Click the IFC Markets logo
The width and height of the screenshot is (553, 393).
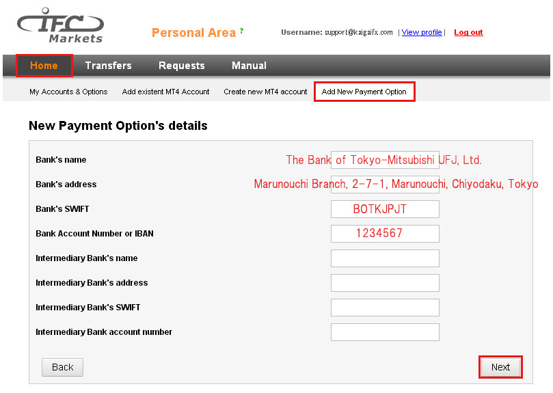coord(60,25)
